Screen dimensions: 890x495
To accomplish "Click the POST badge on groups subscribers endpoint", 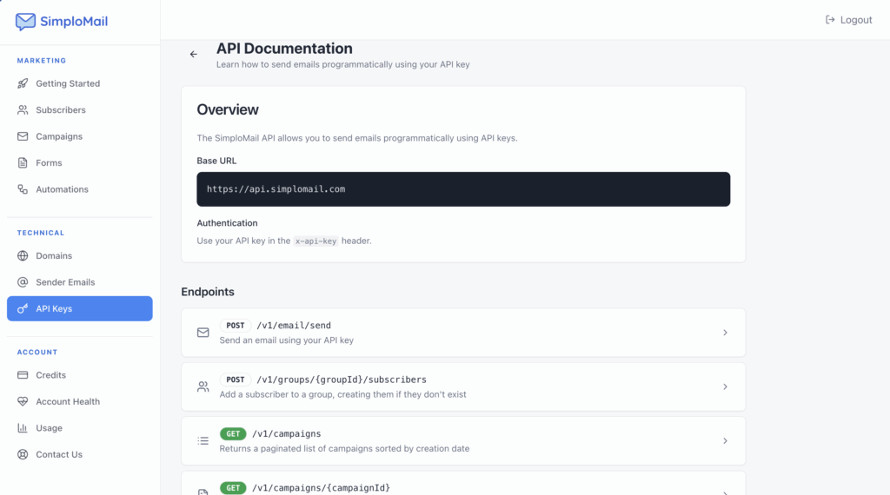I will (235, 379).
